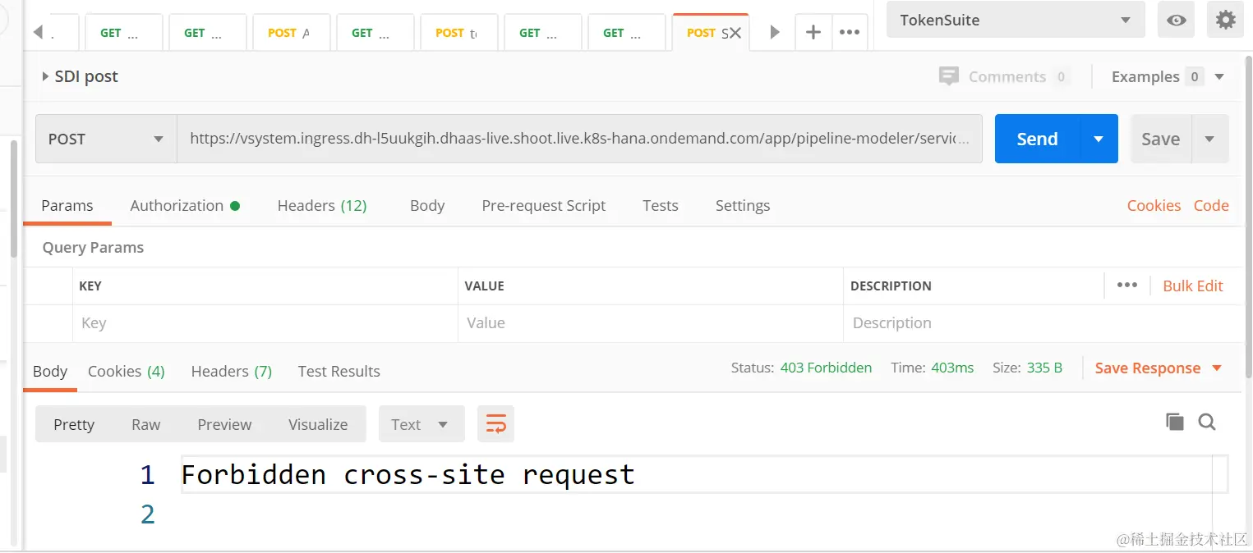Select the Preview response view
This screenshot has height=553, width=1253.
pyautogui.click(x=224, y=424)
